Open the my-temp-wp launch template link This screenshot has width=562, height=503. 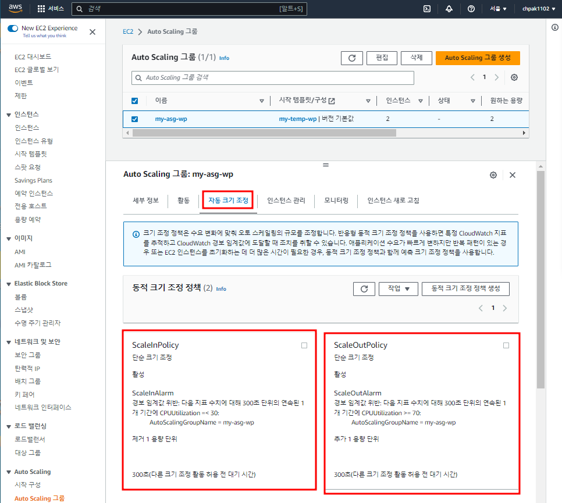pyautogui.click(x=298, y=119)
